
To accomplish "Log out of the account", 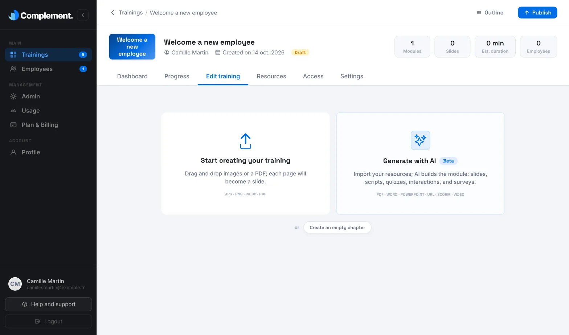I will tap(48, 322).
